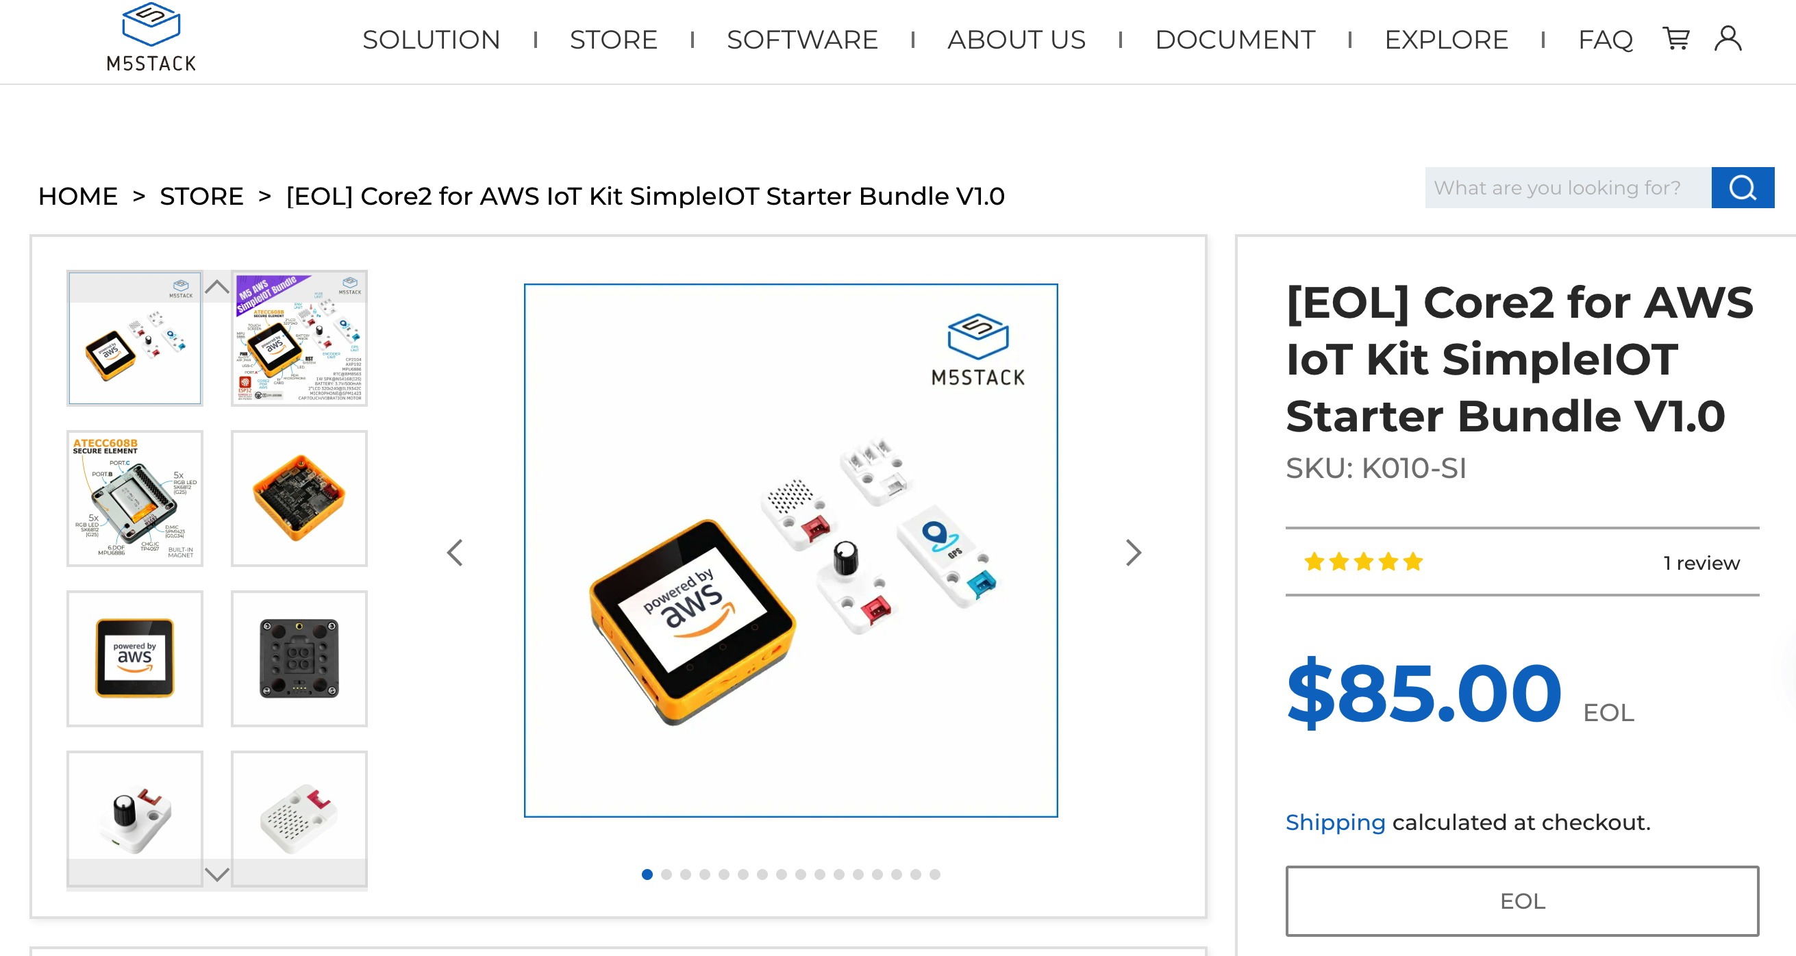1796x956 pixels.
Task: Click the five-star rating icons
Action: [x=1363, y=562]
